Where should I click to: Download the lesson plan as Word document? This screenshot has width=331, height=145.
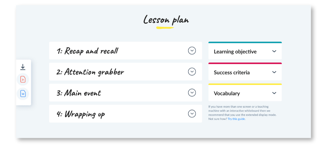pos(23,94)
